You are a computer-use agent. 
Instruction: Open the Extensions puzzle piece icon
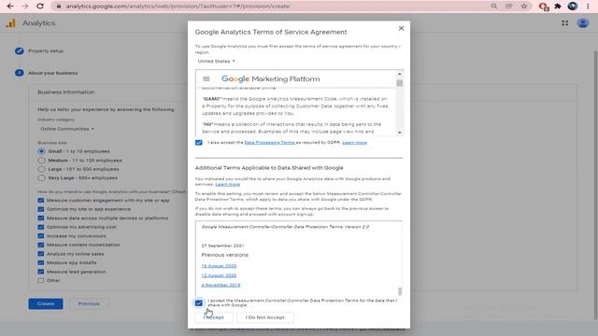click(558, 7)
